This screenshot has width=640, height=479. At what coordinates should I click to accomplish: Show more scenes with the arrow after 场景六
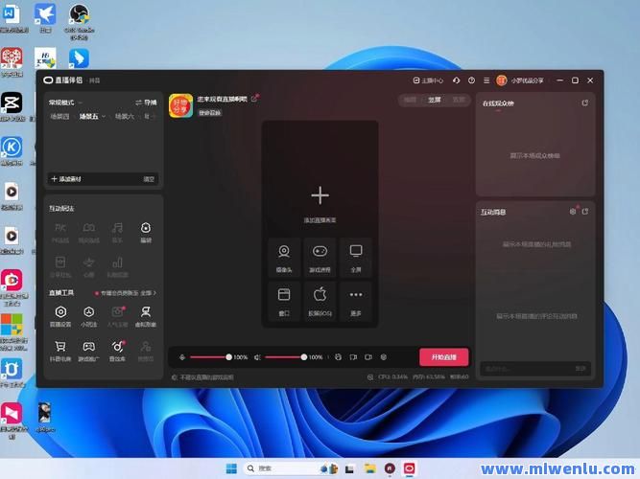pyautogui.click(x=154, y=117)
